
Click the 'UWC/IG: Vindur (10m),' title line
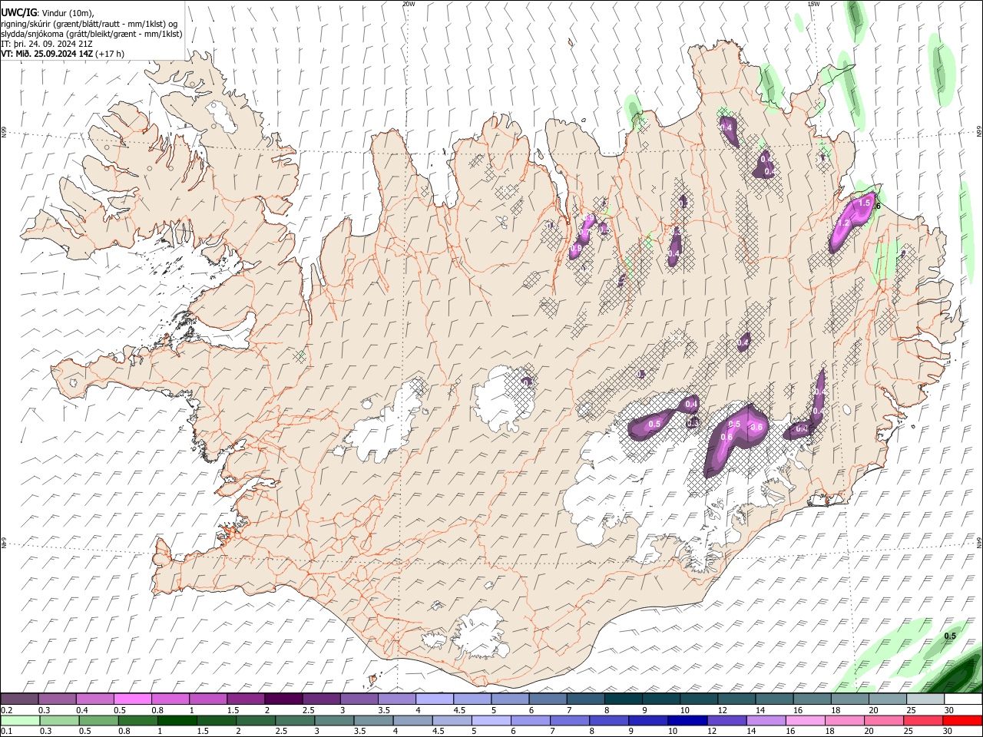[48, 13]
